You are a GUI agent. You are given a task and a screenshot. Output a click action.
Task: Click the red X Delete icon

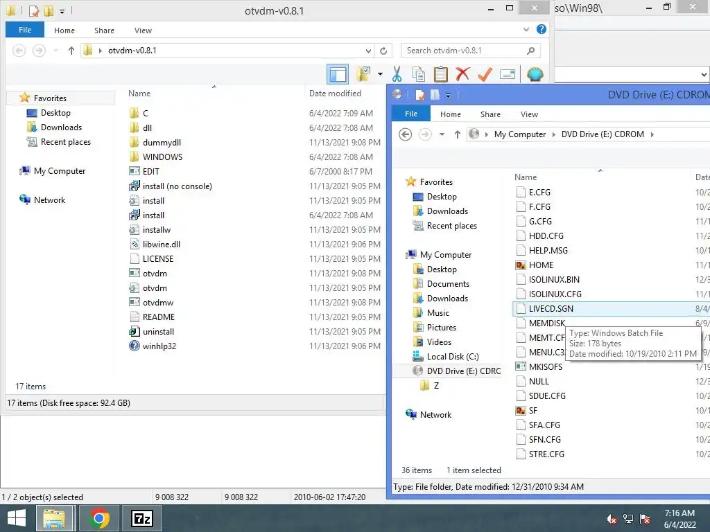point(462,73)
